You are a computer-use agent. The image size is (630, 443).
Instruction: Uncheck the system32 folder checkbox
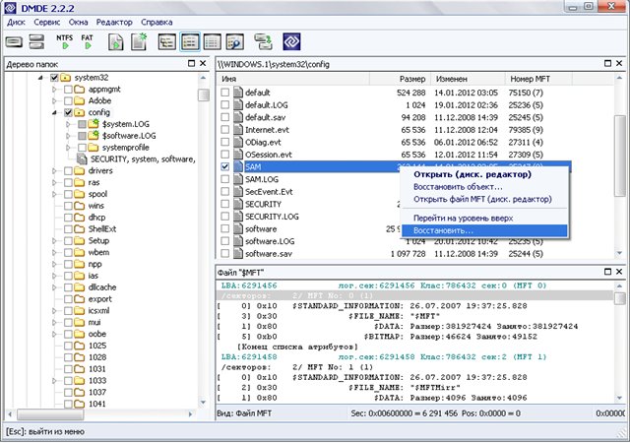(x=54, y=78)
